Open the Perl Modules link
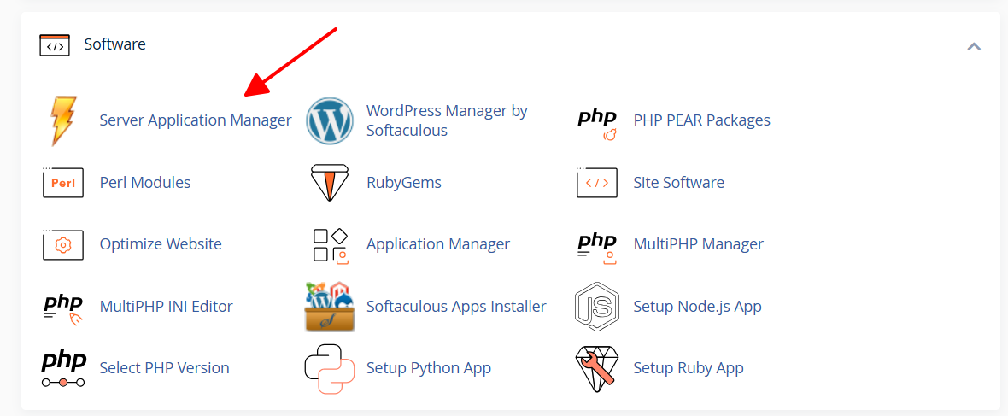The width and height of the screenshot is (1008, 416). pos(145,183)
